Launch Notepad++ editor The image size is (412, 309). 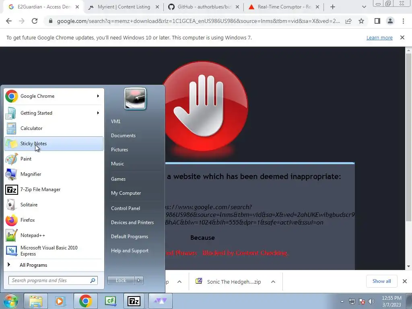click(54, 235)
